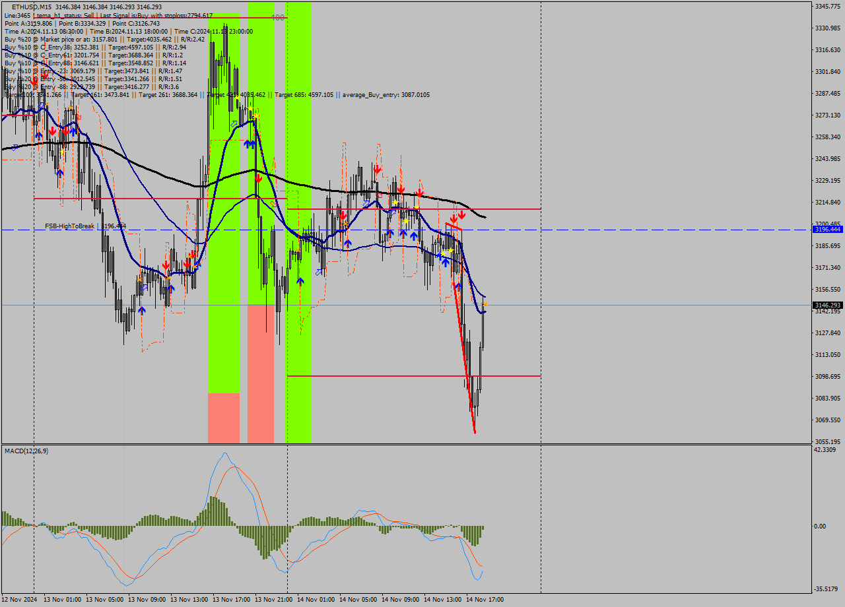Click the '13 Nov 17:00' time label

coord(231,600)
